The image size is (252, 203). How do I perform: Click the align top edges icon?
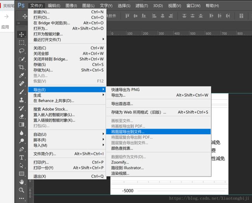[127, 16]
